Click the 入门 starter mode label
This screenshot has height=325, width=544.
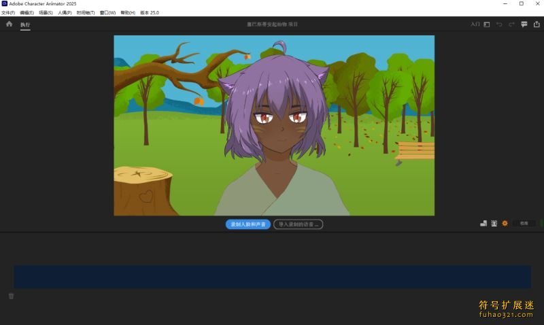(475, 24)
